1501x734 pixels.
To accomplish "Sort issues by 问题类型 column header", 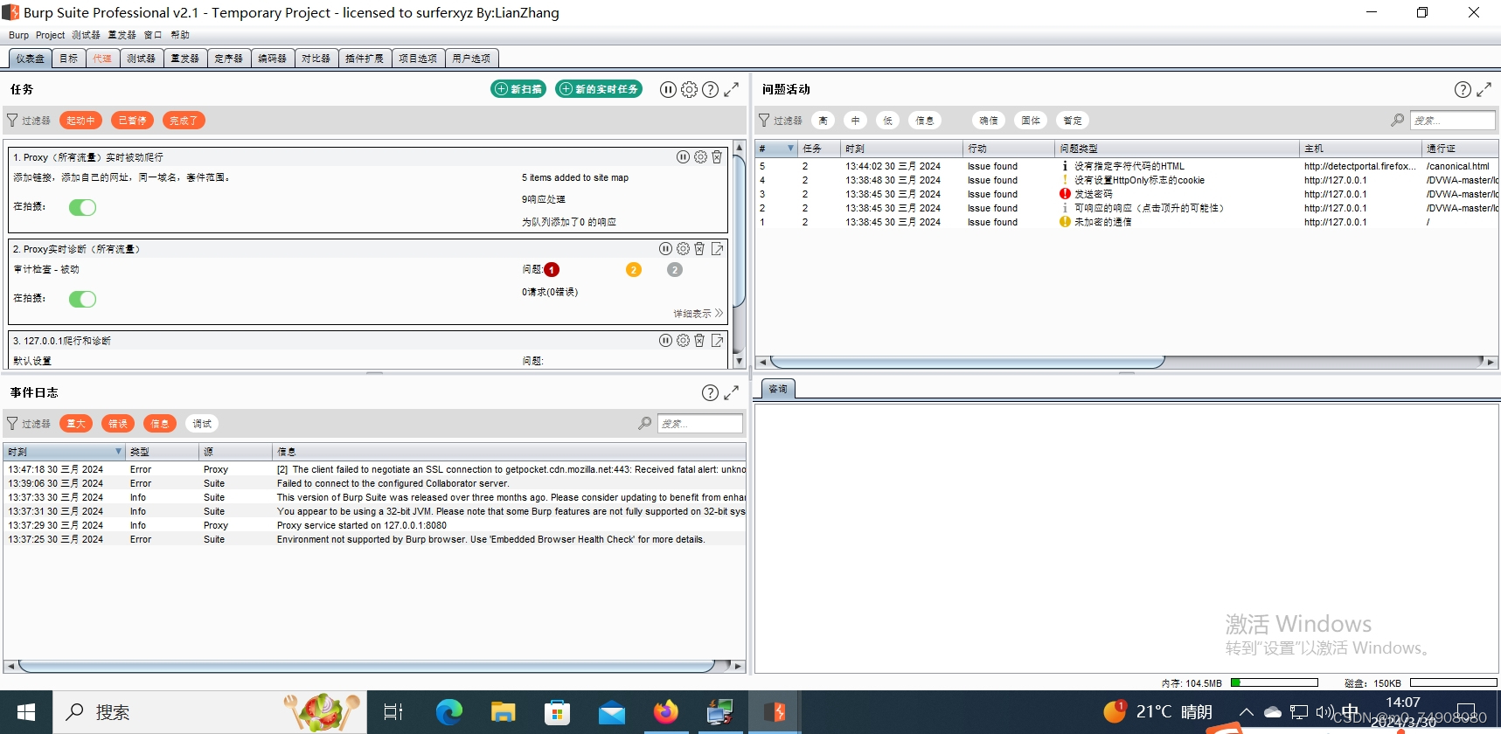I will [1177, 149].
